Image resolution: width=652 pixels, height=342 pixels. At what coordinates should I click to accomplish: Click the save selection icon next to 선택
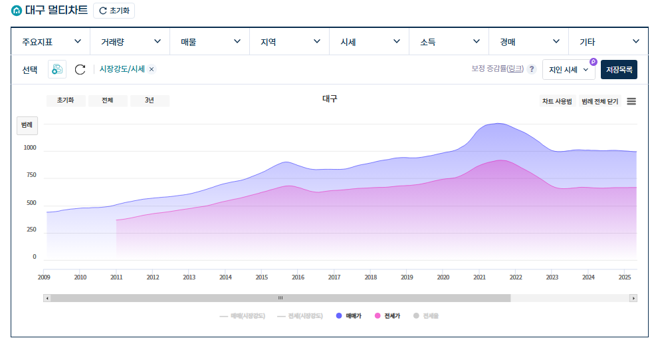(x=57, y=69)
